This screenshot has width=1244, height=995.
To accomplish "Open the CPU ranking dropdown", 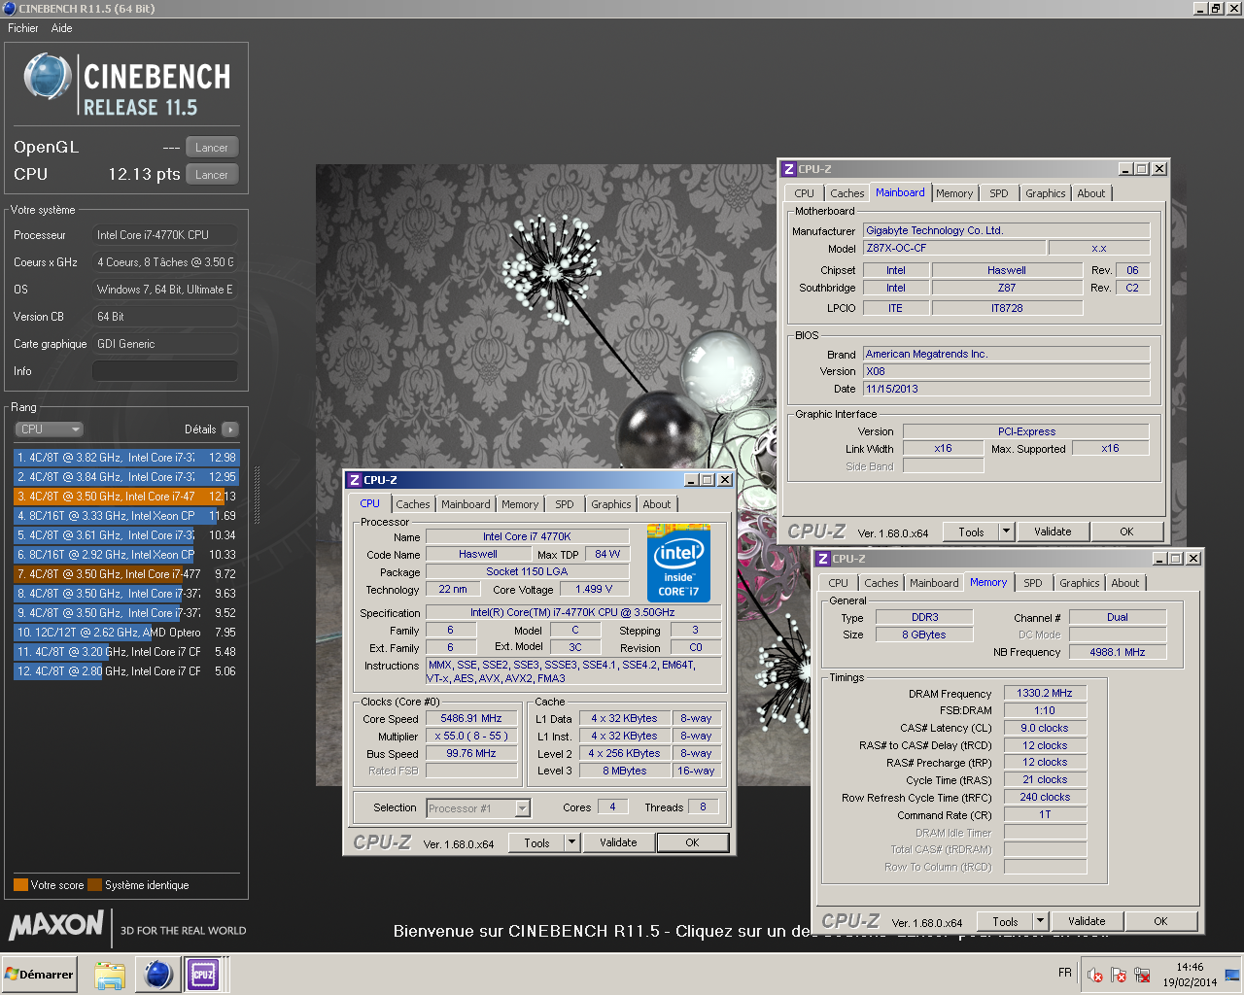I will tap(50, 429).
